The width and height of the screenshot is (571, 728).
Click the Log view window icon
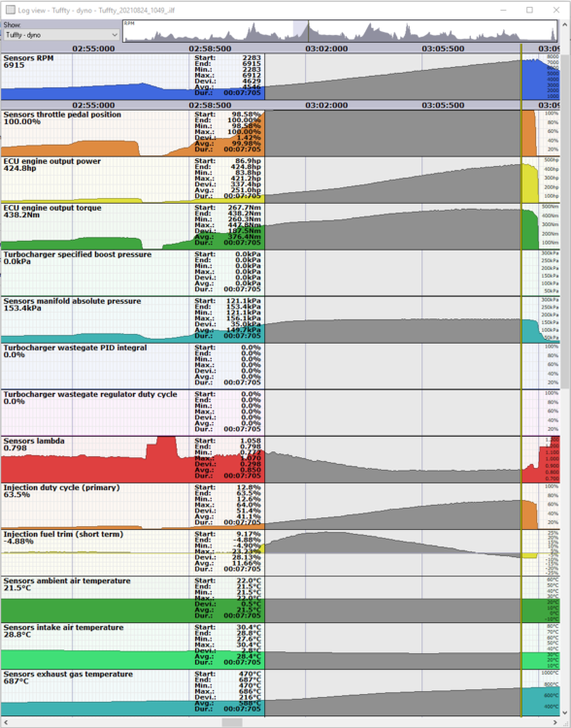coord(10,10)
